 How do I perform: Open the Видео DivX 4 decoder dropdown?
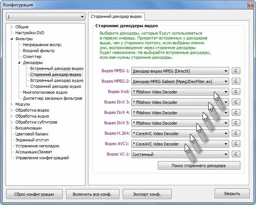pyautogui.click(x=180, y=113)
